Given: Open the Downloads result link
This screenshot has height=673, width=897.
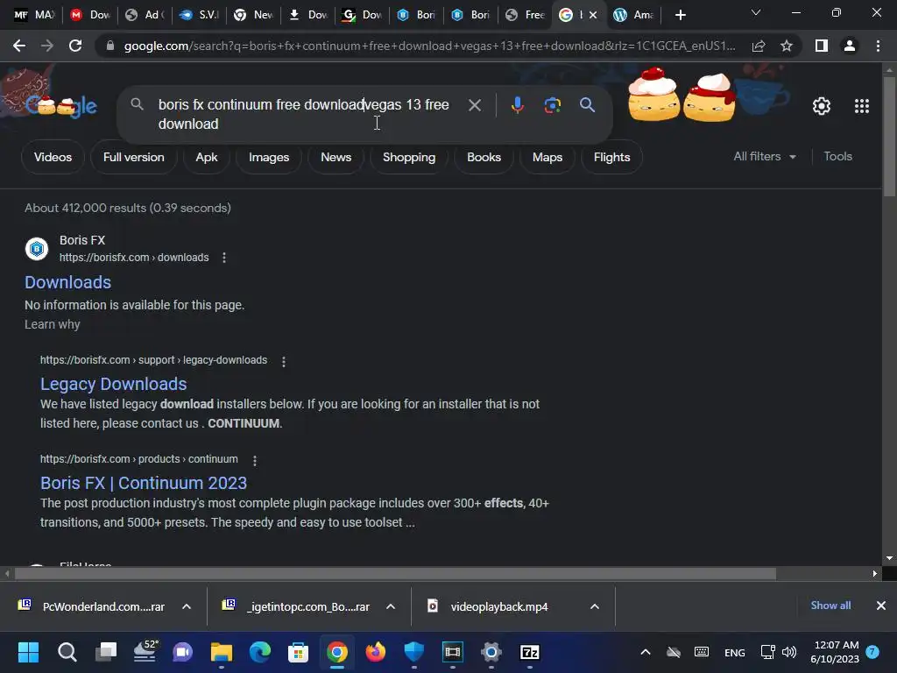Looking at the screenshot, I should point(67,282).
